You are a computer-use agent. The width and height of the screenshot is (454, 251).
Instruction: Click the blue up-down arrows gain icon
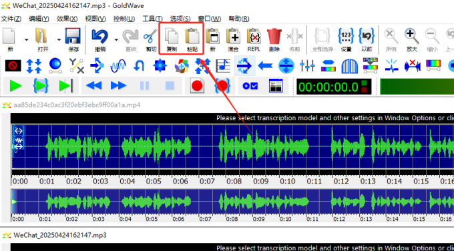tap(34, 65)
